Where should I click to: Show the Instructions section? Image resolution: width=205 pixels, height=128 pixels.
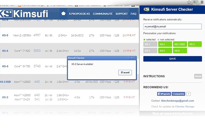198,76
